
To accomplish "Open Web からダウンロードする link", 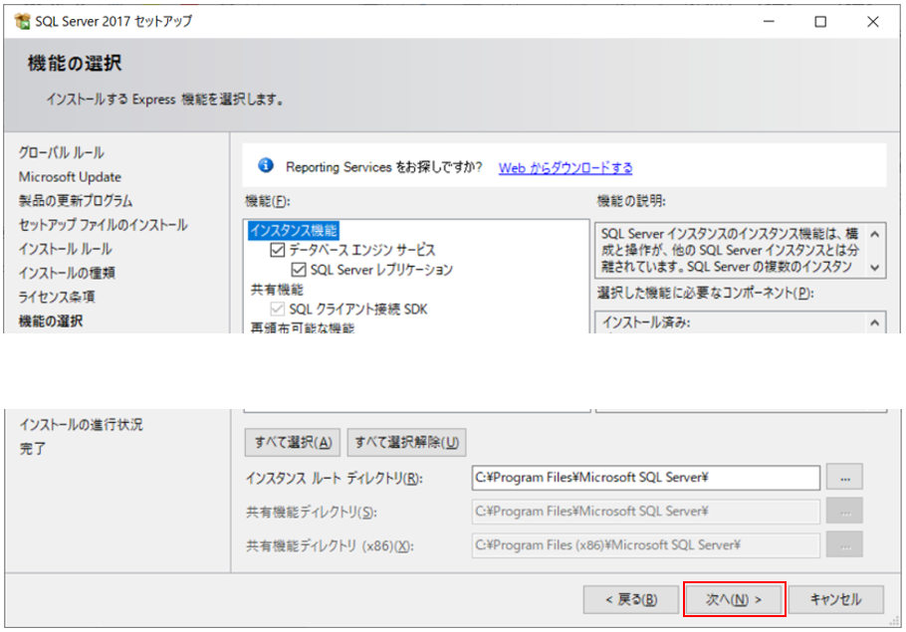I will tap(566, 168).
